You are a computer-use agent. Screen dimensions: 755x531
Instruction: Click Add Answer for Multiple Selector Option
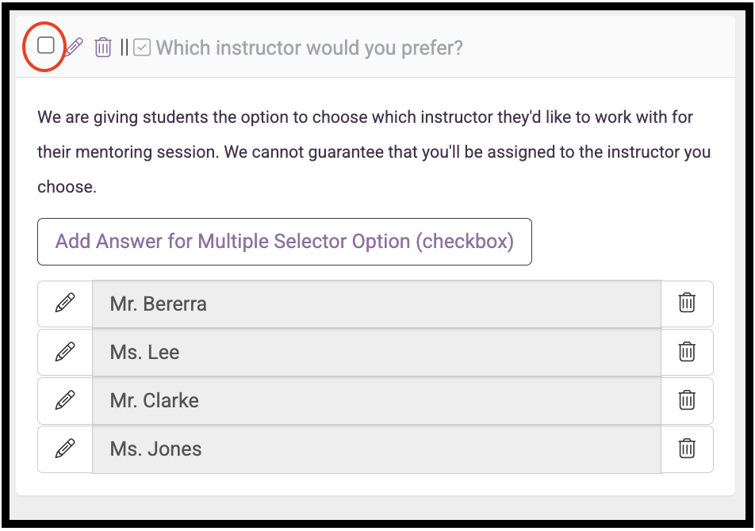pyautogui.click(x=285, y=242)
